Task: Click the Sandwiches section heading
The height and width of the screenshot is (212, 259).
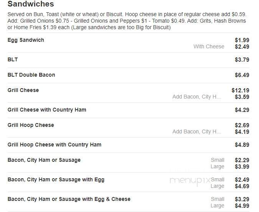Action: pyautogui.click(x=31, y=4)
